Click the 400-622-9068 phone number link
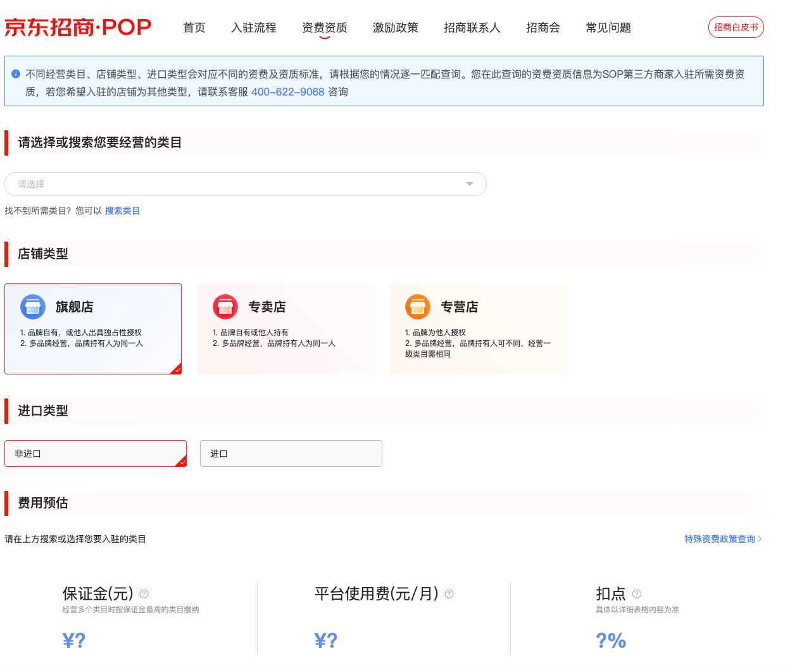Image resolution: width=790 pixels, height=668 pixels. [x=287, y=92]
